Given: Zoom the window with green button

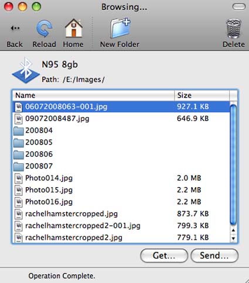Looking at the screenshot, I should coord(36,6).
